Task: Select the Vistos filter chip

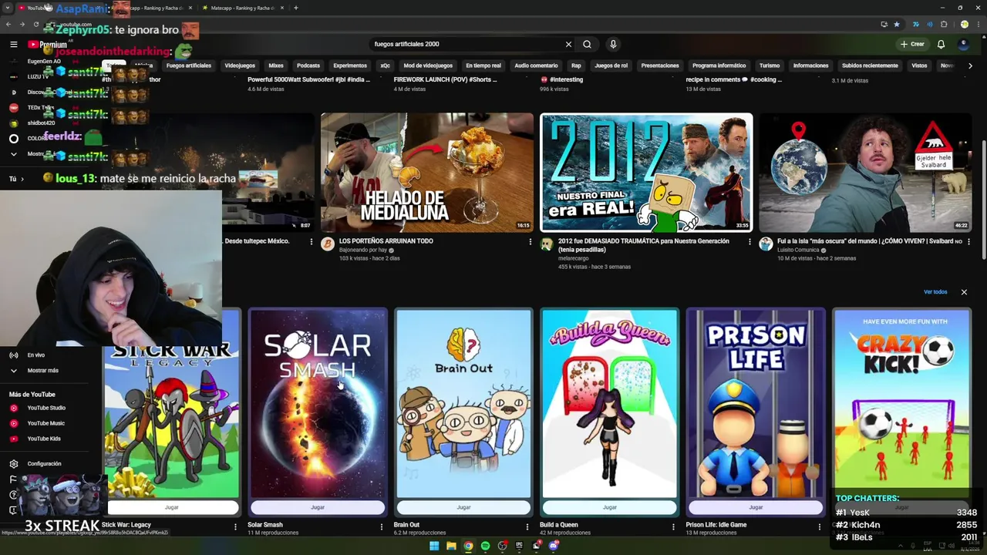Action: point(919,66)
